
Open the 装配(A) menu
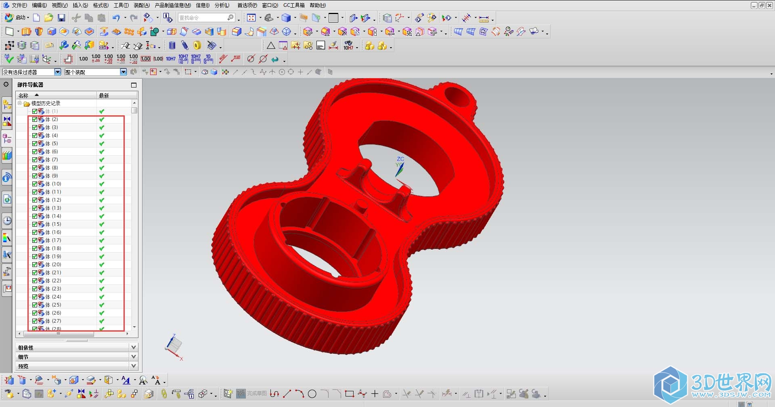(142, 5)
